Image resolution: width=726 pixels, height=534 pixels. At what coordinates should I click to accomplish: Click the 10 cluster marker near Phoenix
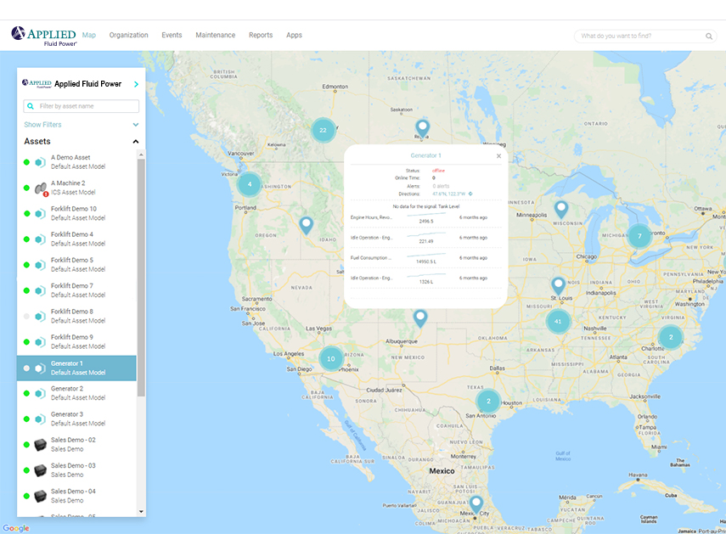(x=331, y=358)
